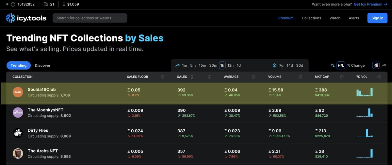The image size is (392, 165).
Task: Select the bar chart view icon
Action: pos(376,65)
